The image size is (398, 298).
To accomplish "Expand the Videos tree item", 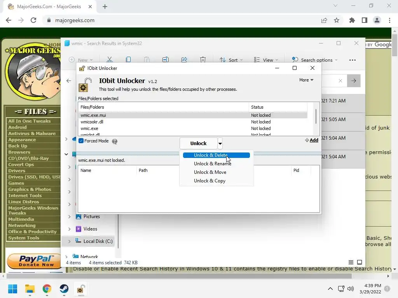I will point(70,229).
